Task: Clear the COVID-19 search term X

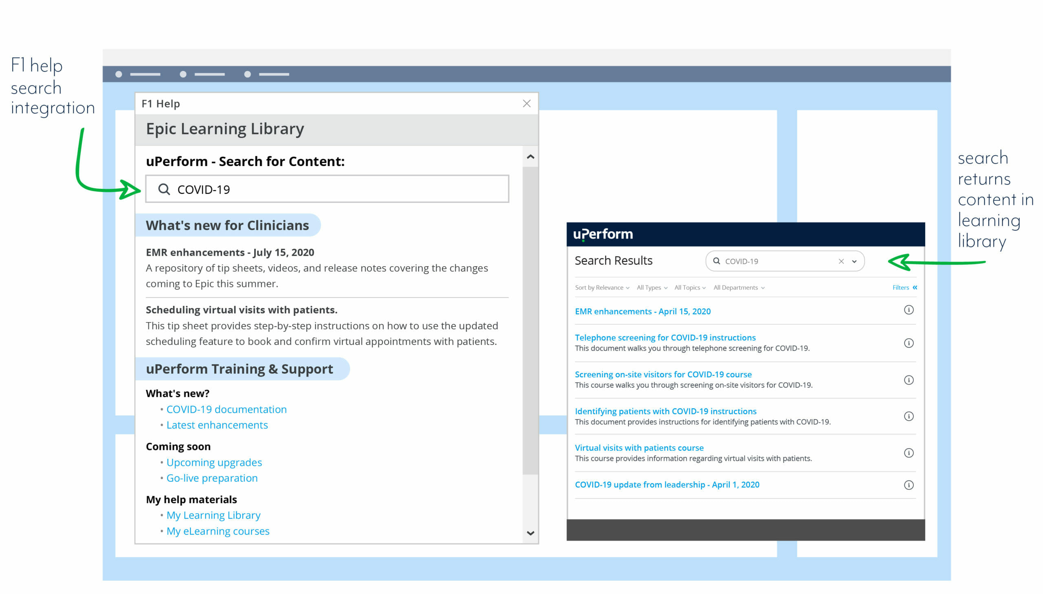Action: pos(841,261)
